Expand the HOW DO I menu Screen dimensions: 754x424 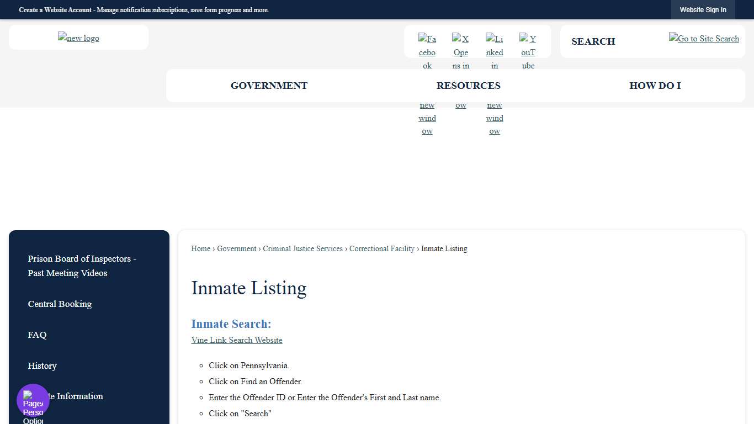[x=655, y=86]
